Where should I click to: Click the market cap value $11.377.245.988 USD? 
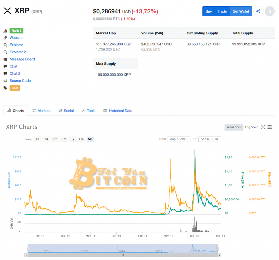pyautogui.click(x=114, y=44)
